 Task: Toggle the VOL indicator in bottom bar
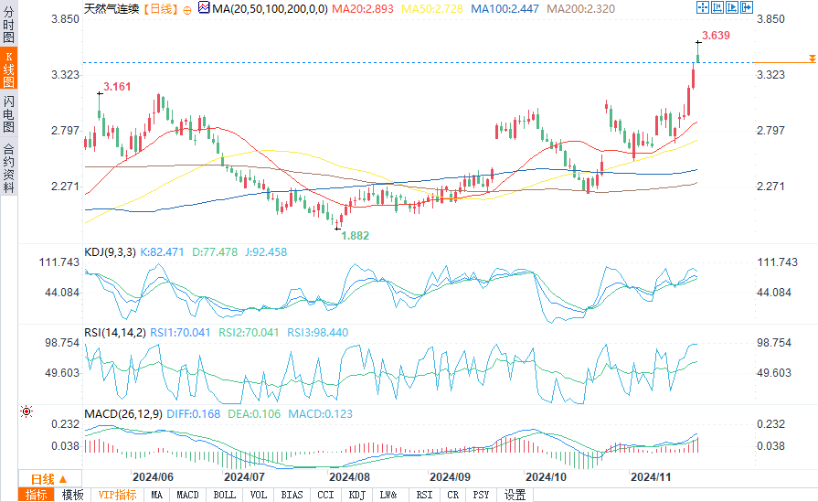(x=260, y=495)
